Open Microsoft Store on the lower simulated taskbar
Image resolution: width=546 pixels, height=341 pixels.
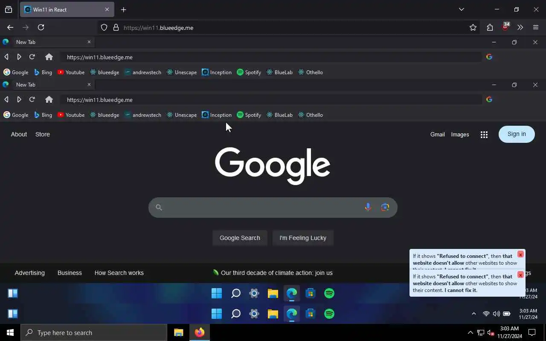311,314
